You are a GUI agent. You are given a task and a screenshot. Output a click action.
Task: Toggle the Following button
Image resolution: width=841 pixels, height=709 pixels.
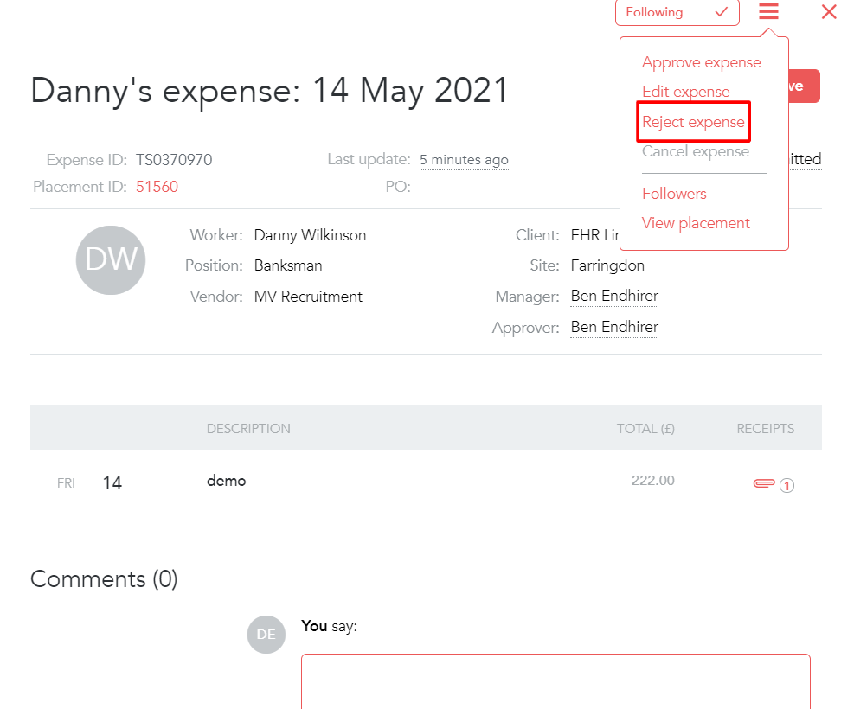pos(677,12)
